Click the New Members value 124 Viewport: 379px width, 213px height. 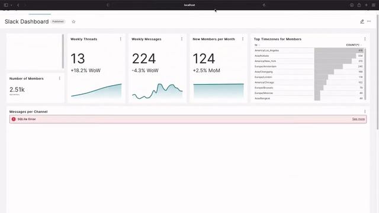tap(204, 59)
